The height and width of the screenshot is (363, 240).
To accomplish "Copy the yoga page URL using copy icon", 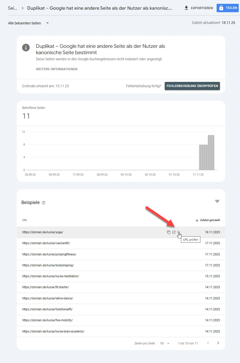I will pyautogui.click(x=169, y=232).
